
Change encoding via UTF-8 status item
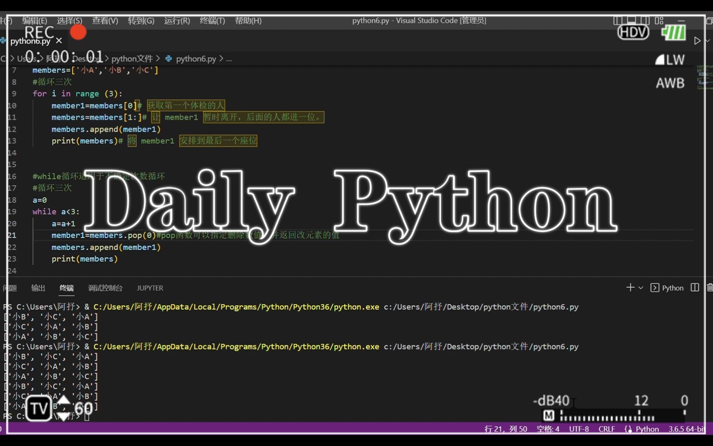(x=579, y=429)
